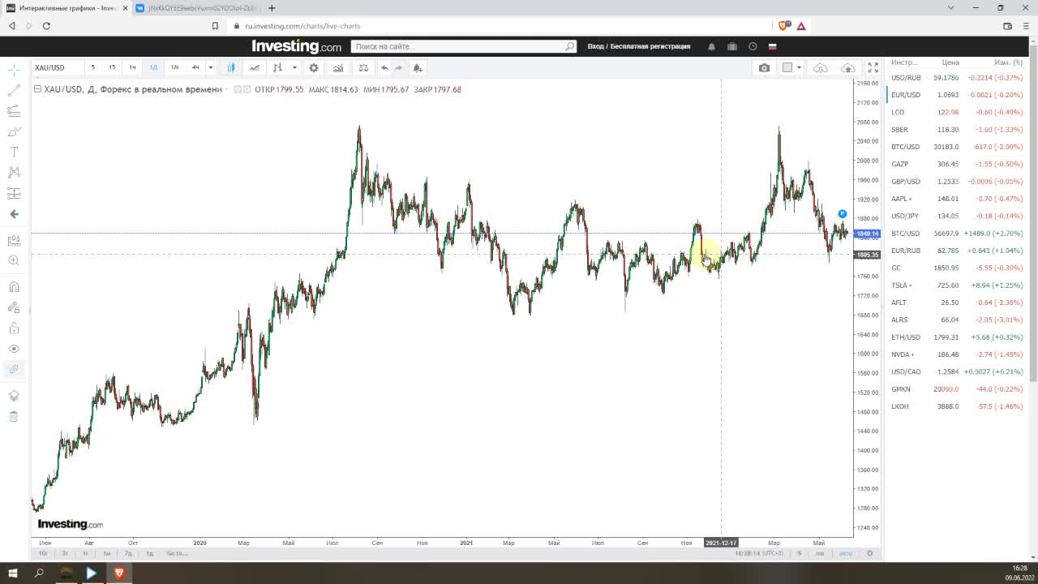Click the left back arrow tool
Viewport: 1038px width, 584px height.
point(14,214)
